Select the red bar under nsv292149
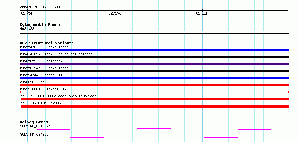298x142 pixels. click(x=155, y=106)
